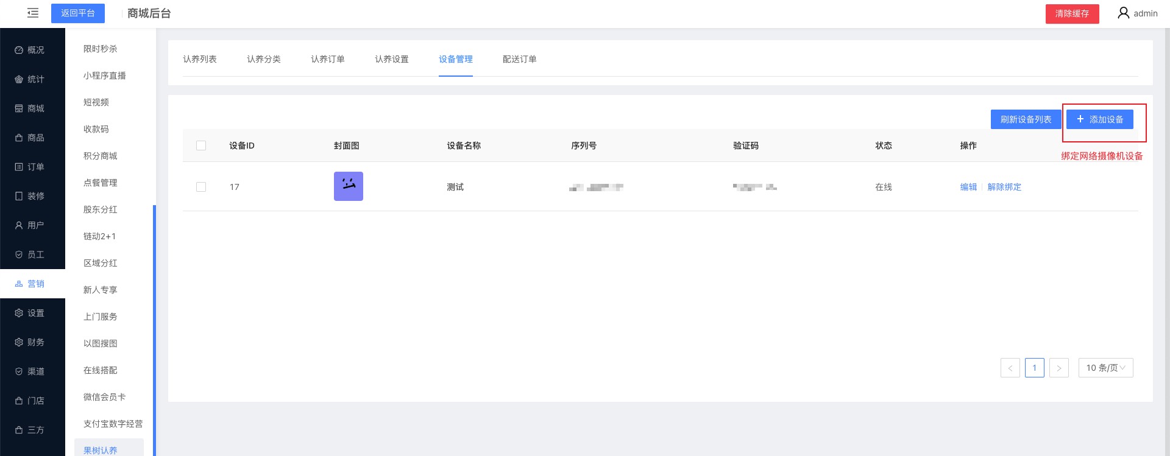
Task: Tick the checkbox for device ID 17
Action: pos(201,187)
